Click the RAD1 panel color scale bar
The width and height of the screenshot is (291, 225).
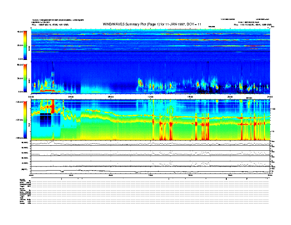click(25, 78)
